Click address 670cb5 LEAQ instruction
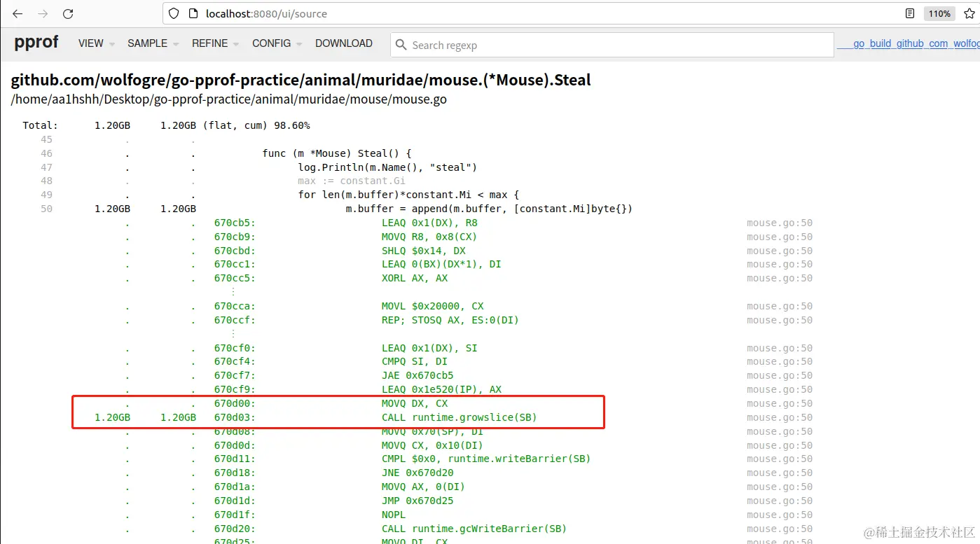 pos(429,223)
